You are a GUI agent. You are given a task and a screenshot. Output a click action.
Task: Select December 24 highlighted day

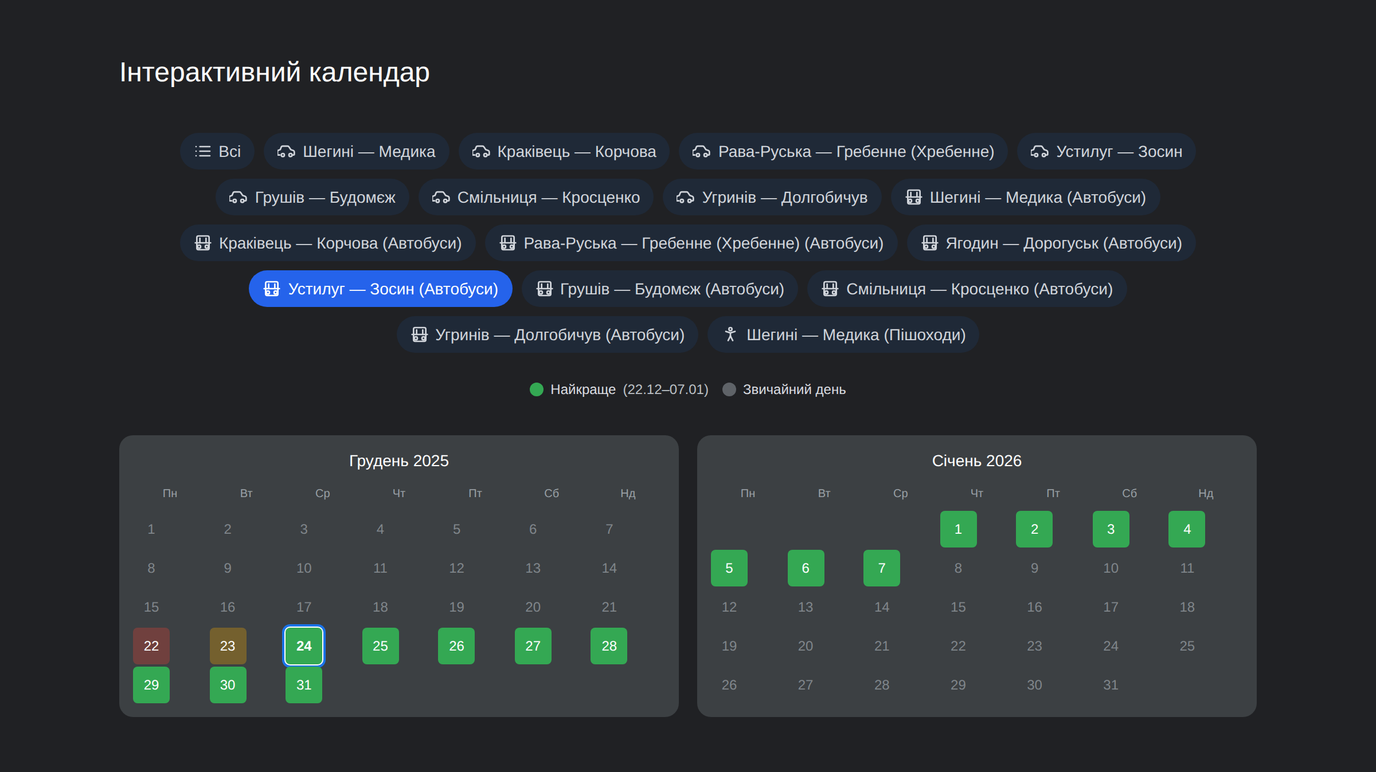coord(304,646)
